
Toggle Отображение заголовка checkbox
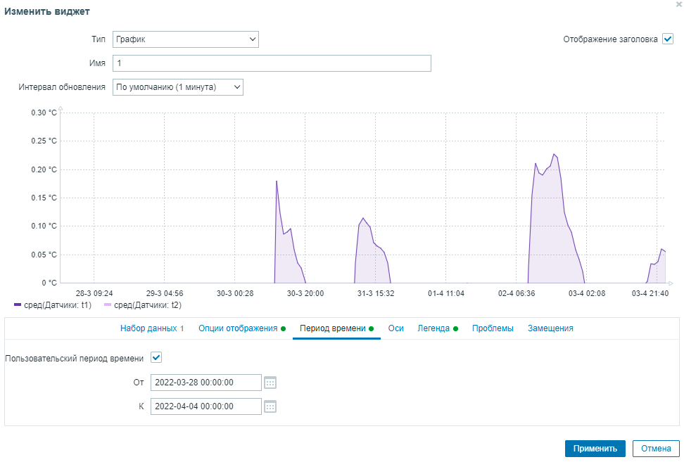tap(667, 39)
